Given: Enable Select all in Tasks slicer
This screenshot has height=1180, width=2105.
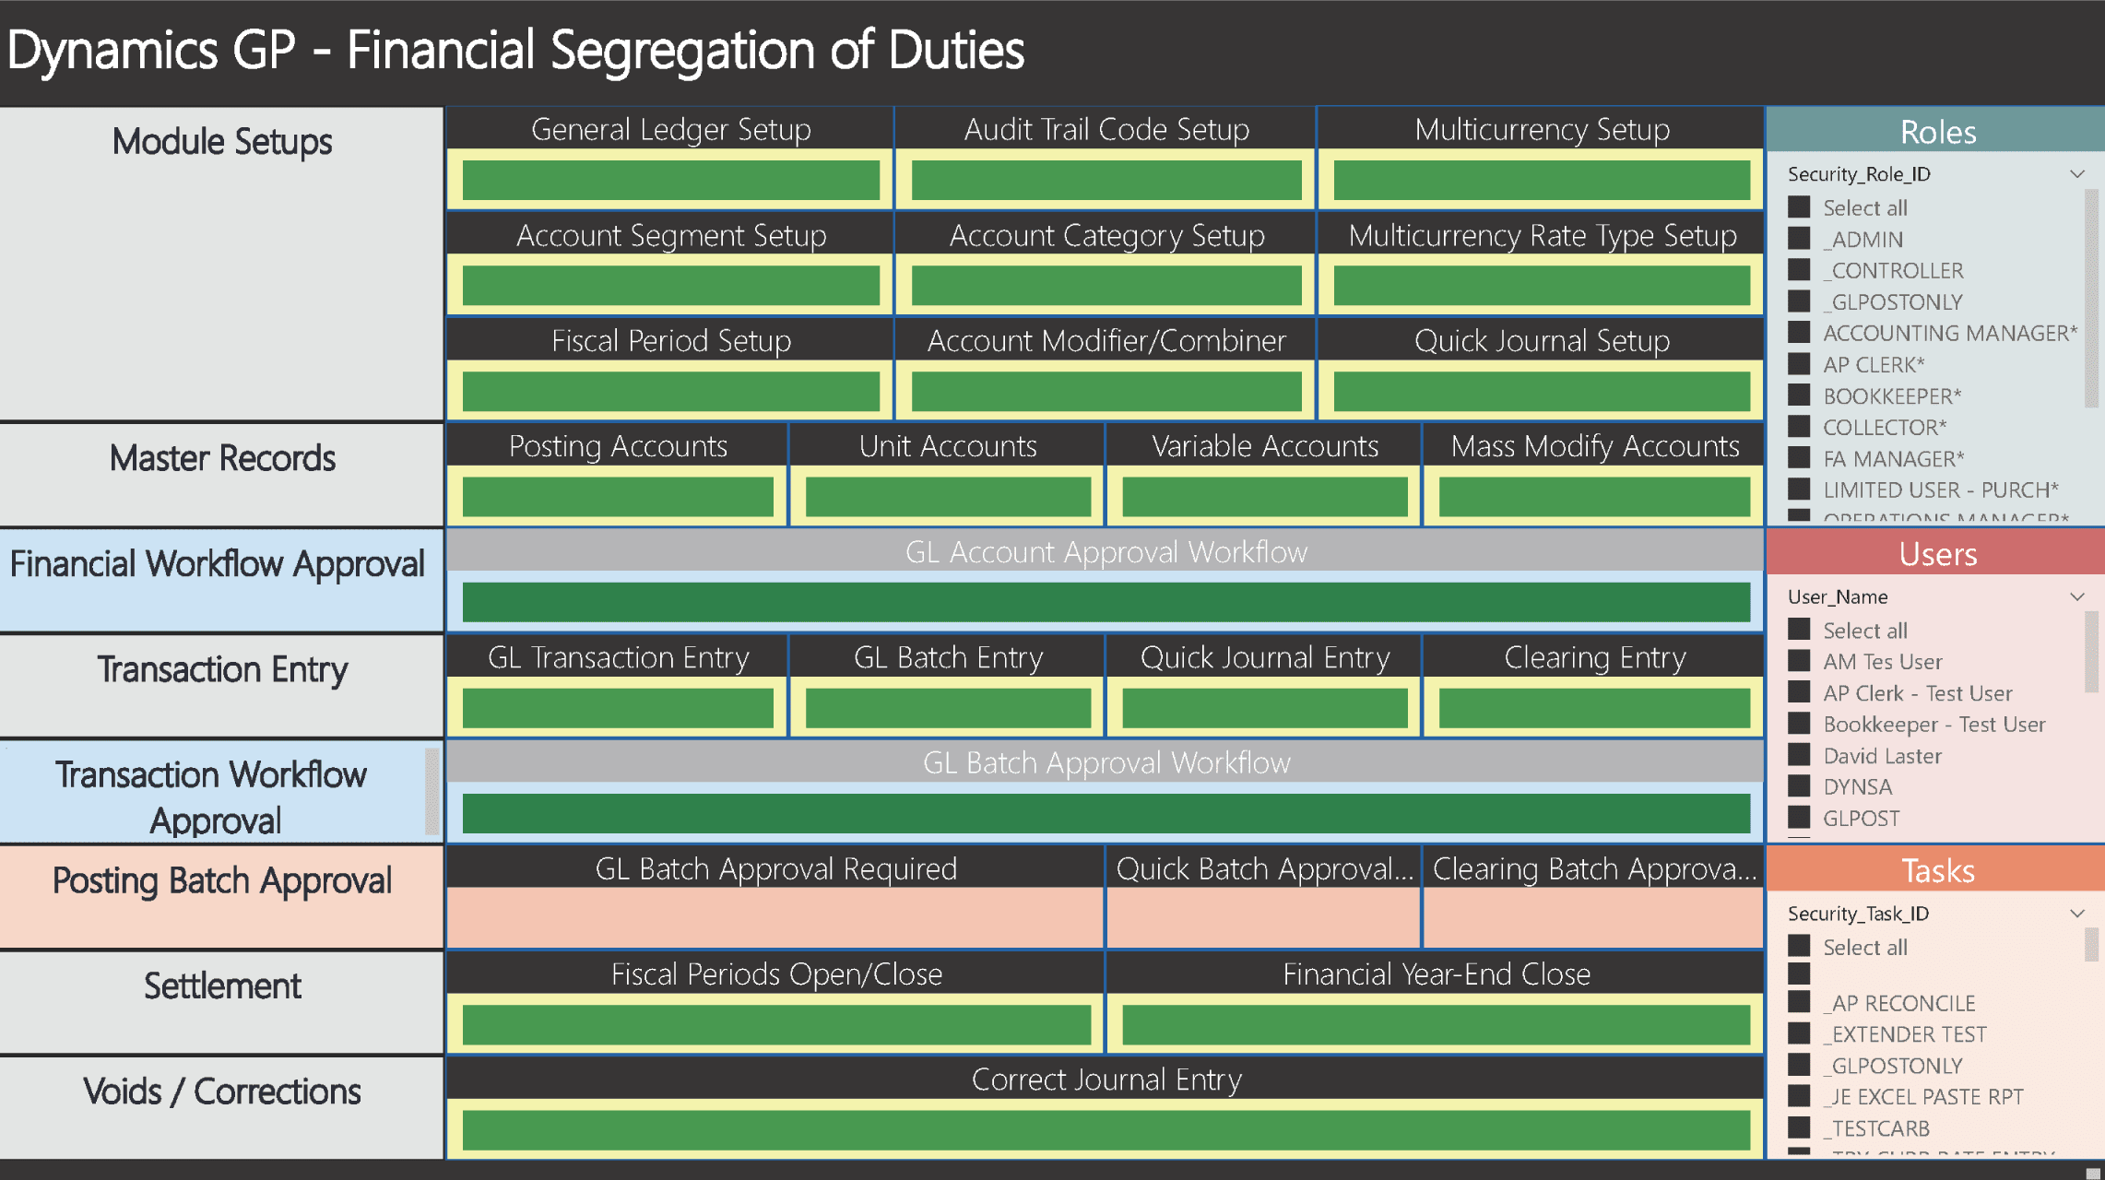Looking at the screenshot, I should pos(1799,947).
